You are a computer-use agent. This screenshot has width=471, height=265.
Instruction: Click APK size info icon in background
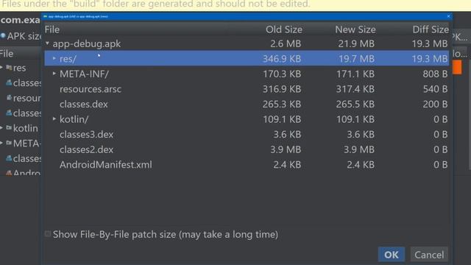pos(3,36)
